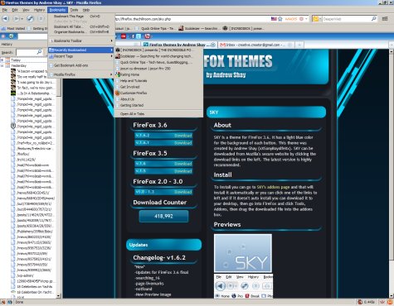Click the Twitter icon in blue toolbar
This screenshot has height=306, width=394.
139,36
